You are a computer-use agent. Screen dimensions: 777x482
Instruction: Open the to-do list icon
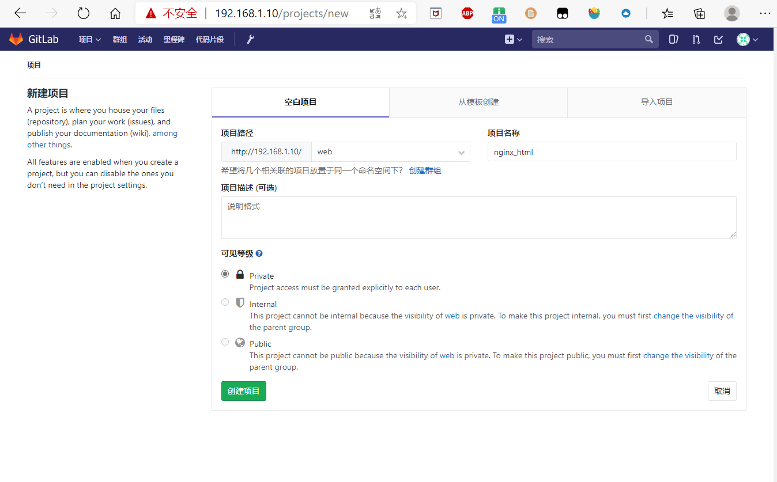click(x=719, y=39)
